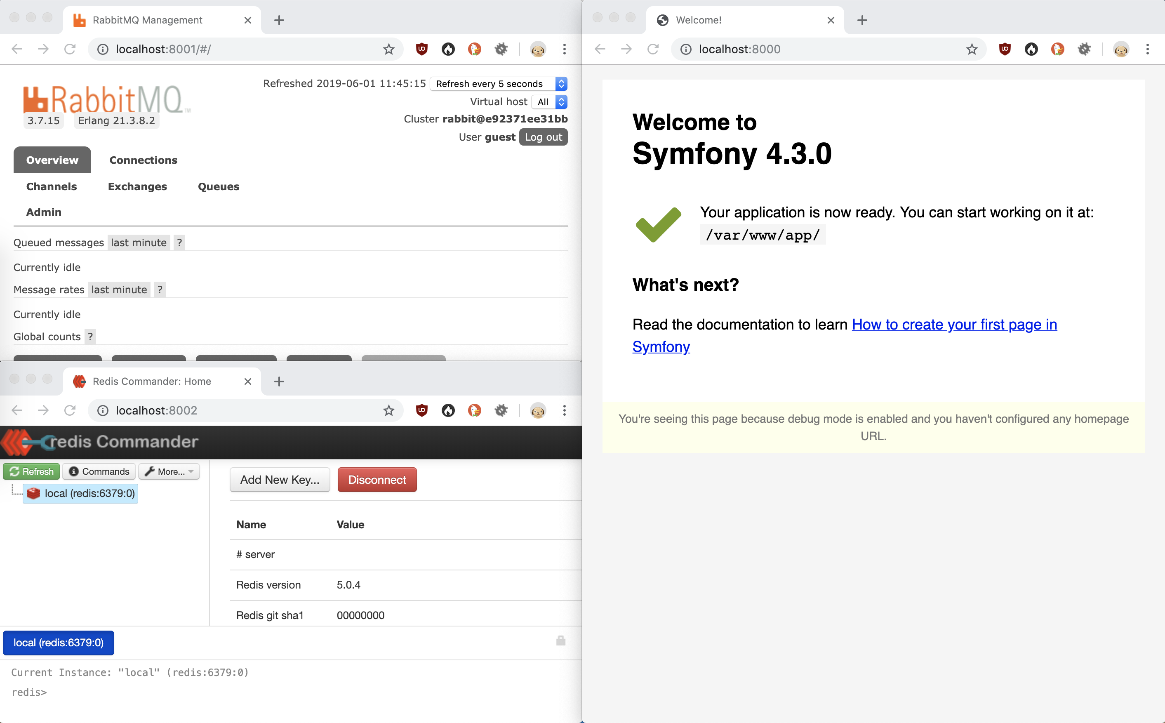This screenshot has height=723, width=1165.
Task: Reload the RabbitMQ Management page
Action: (70, 49)
